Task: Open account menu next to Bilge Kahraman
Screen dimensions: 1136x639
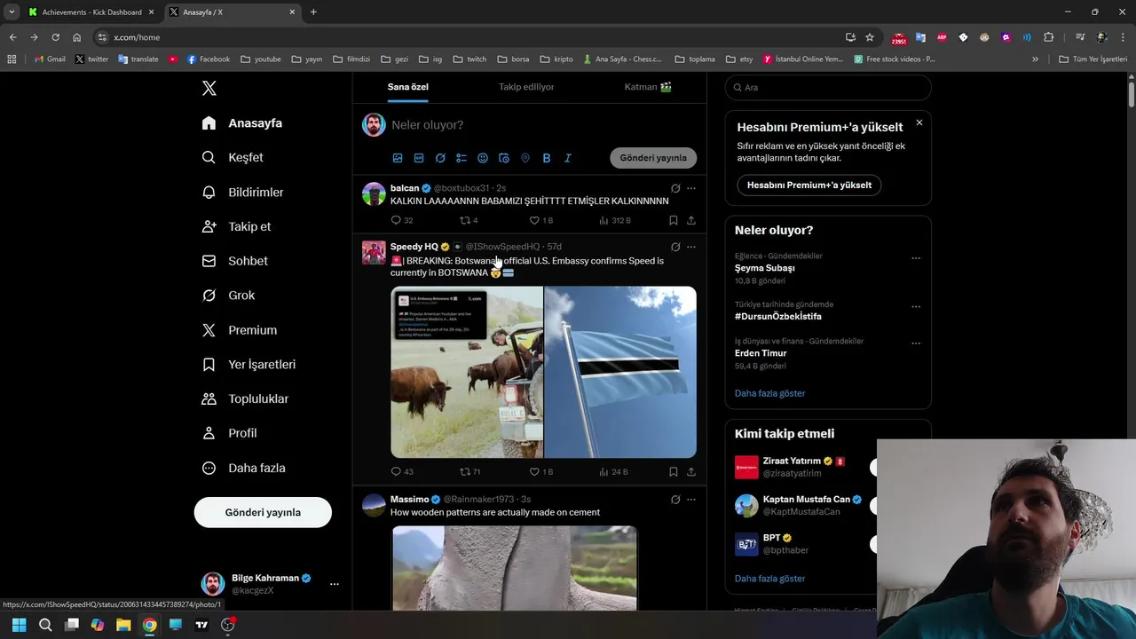Action: click(335, 584)
